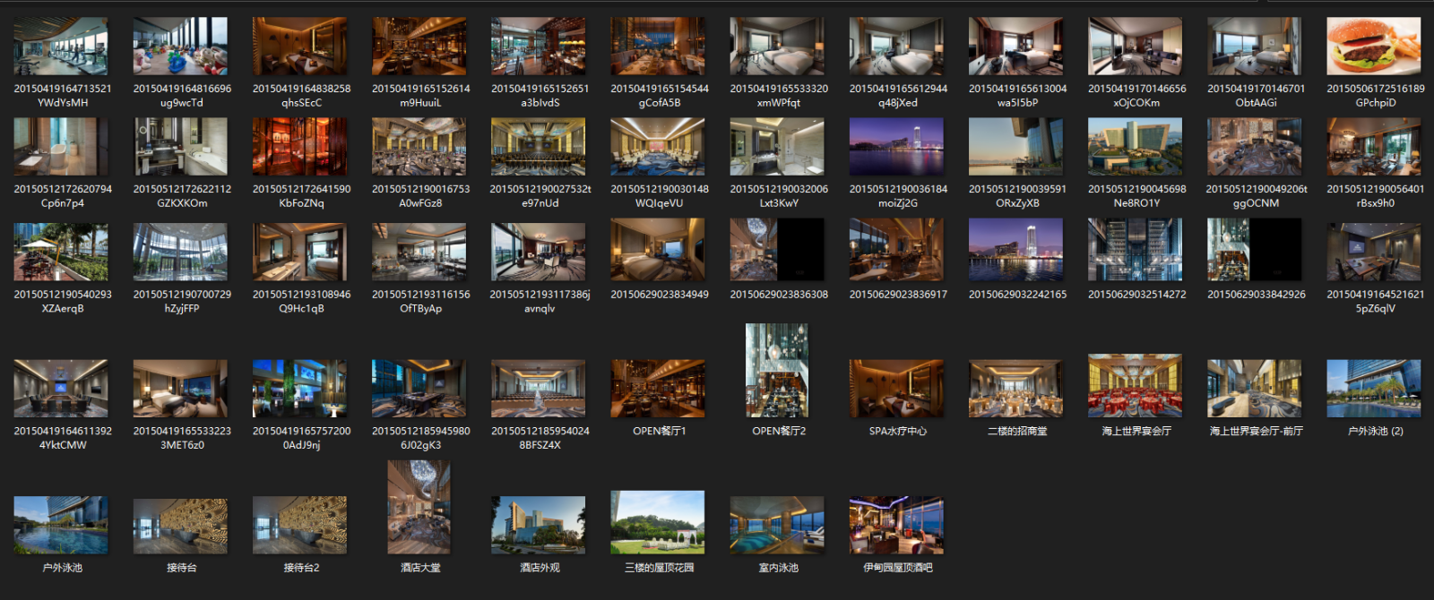Click the glass lobby thumbnail ending hZyjFFP
This screenshot has height=600, width=1434.
coord(180,252)
